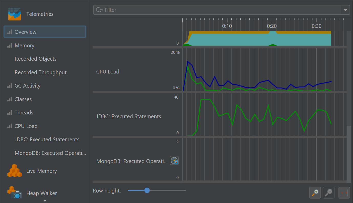
Task: Open the Recorded Throughput view
Action: click(x=40, y=72)
